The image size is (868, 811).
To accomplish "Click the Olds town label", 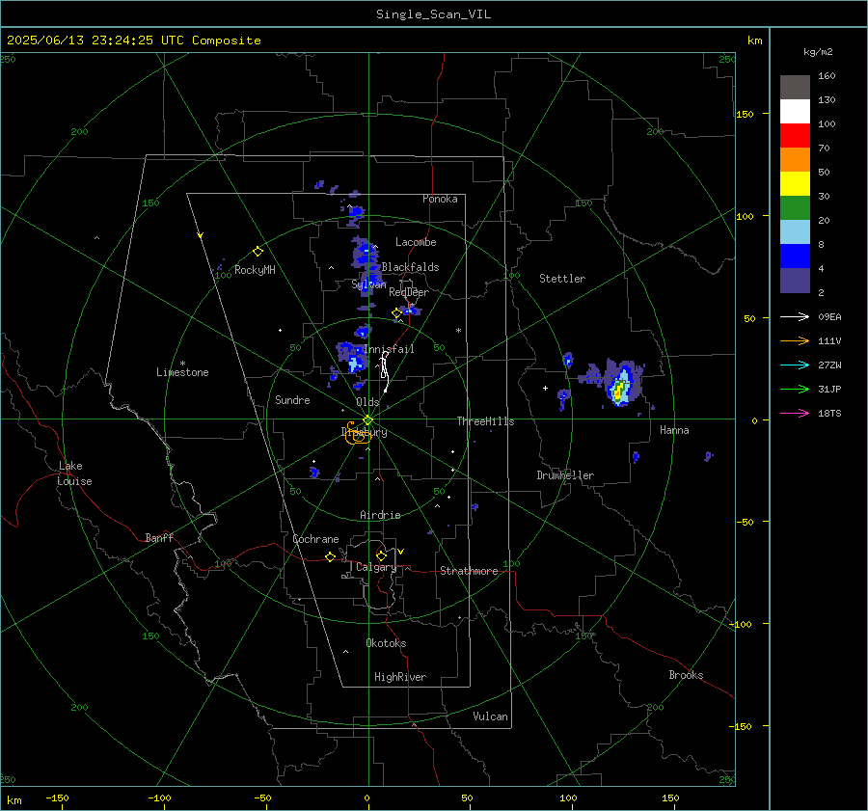I will pos(367,402).
